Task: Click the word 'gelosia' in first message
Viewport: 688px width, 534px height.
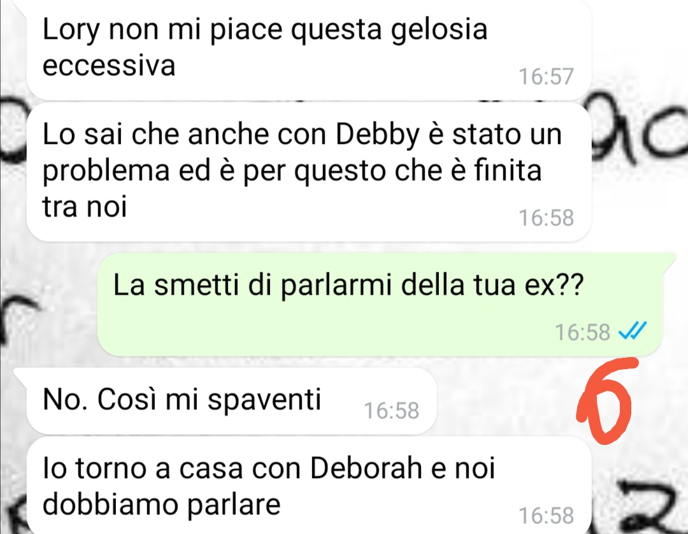Action: tap(439, 31)
